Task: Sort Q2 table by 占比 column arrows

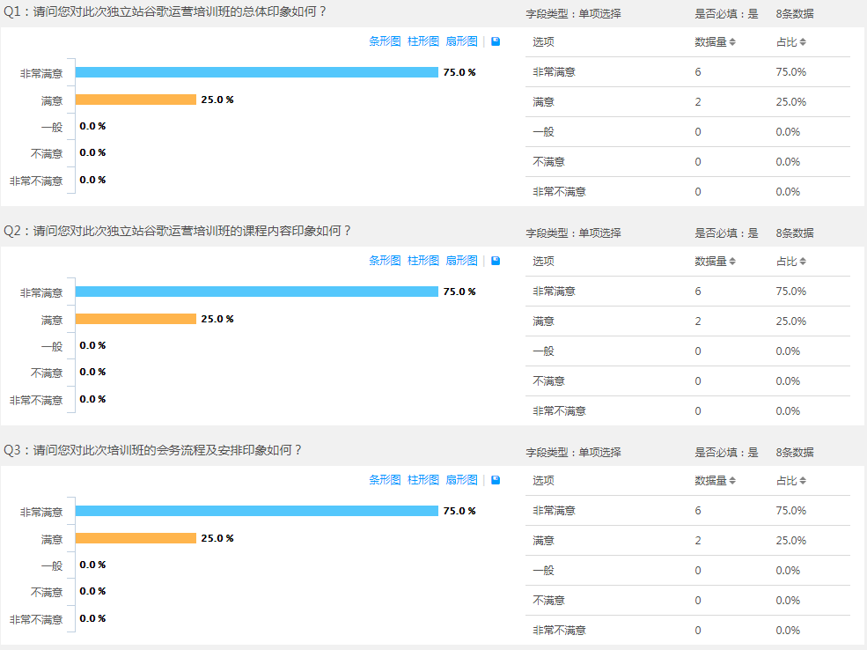Action: pos(803,262)
